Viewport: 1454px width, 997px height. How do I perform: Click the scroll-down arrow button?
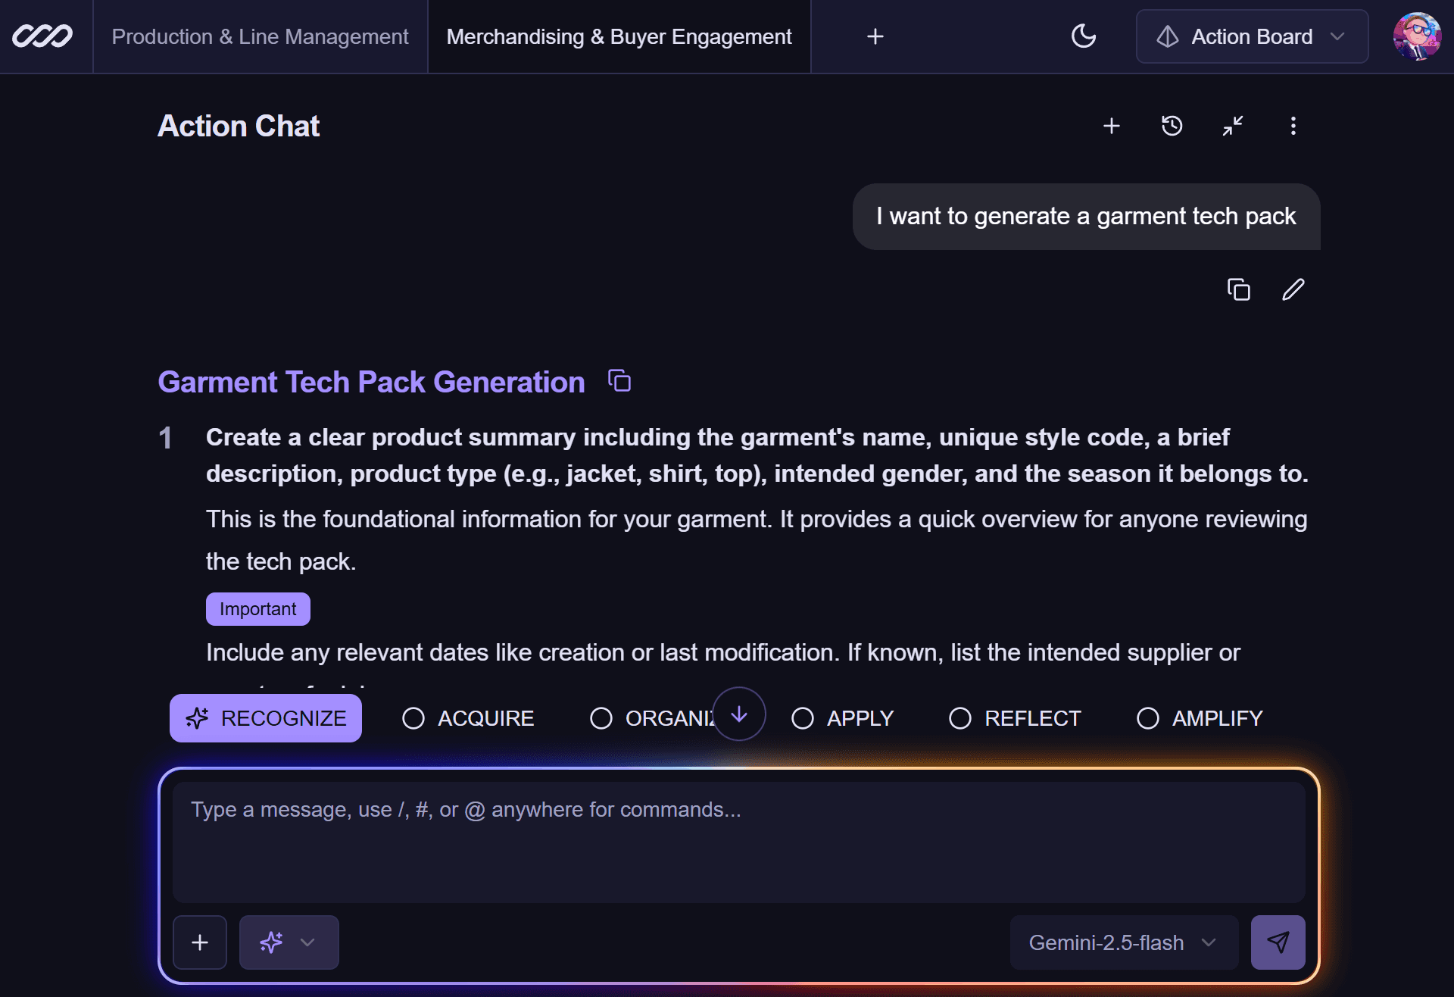[738, 714]
